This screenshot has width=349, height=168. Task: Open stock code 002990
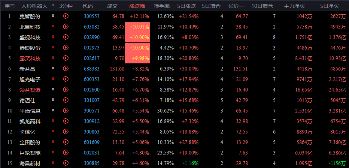tap(92, 37)
